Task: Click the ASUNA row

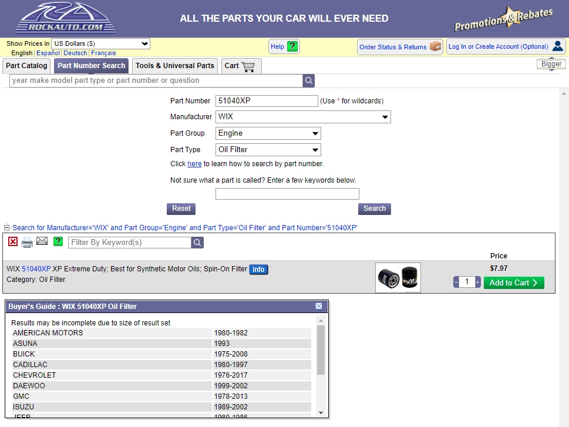Action: point(161,344)
